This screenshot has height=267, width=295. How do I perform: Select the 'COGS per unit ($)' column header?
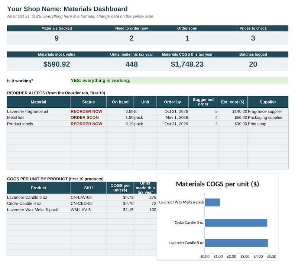point(120,188)
